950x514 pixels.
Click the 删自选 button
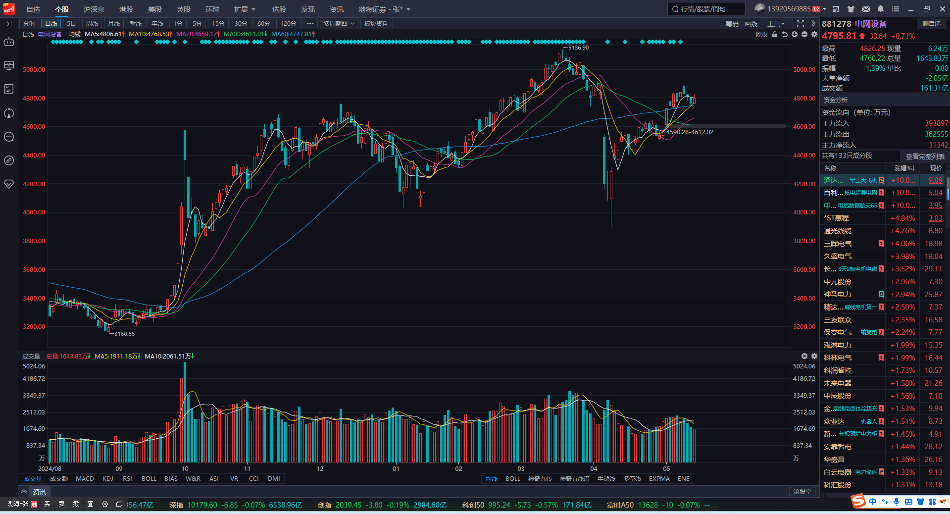[931, 24]
